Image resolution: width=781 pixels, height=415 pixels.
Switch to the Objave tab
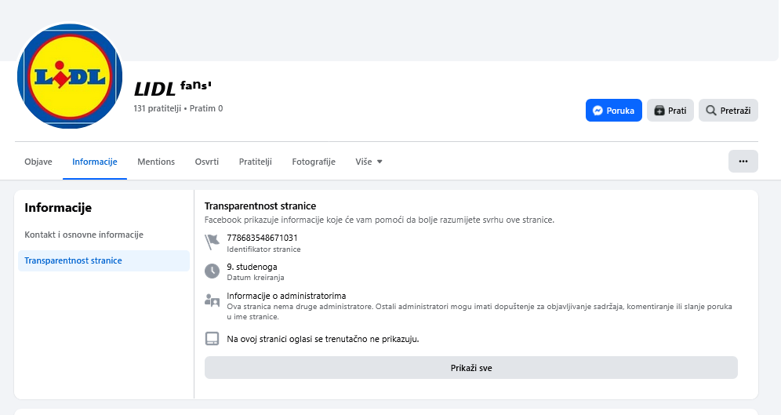(x=38, y=162)
